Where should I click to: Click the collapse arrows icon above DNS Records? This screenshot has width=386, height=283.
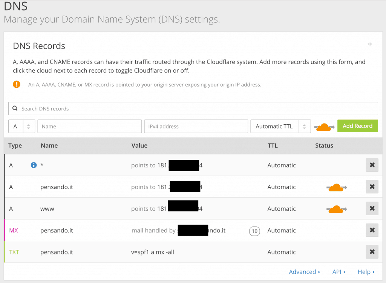coord(369,44)
